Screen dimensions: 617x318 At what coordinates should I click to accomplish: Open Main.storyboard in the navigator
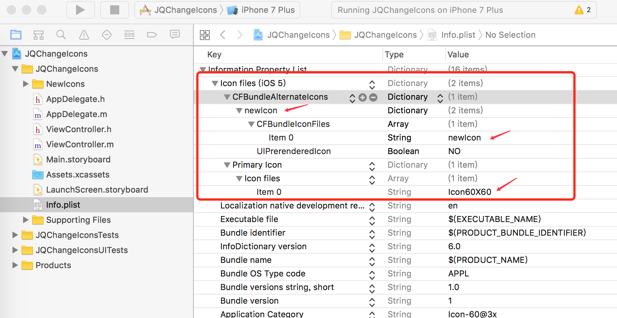coord(78,159)
